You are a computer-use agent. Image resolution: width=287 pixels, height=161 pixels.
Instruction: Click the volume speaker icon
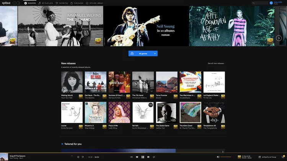click(x=218, y=157)
